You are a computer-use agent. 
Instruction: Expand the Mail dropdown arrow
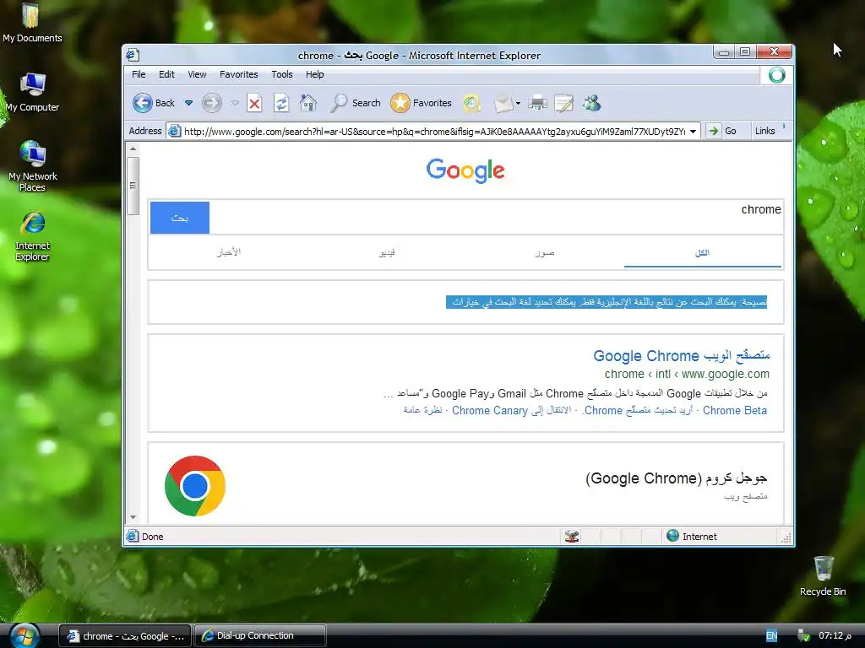[518, 103]
